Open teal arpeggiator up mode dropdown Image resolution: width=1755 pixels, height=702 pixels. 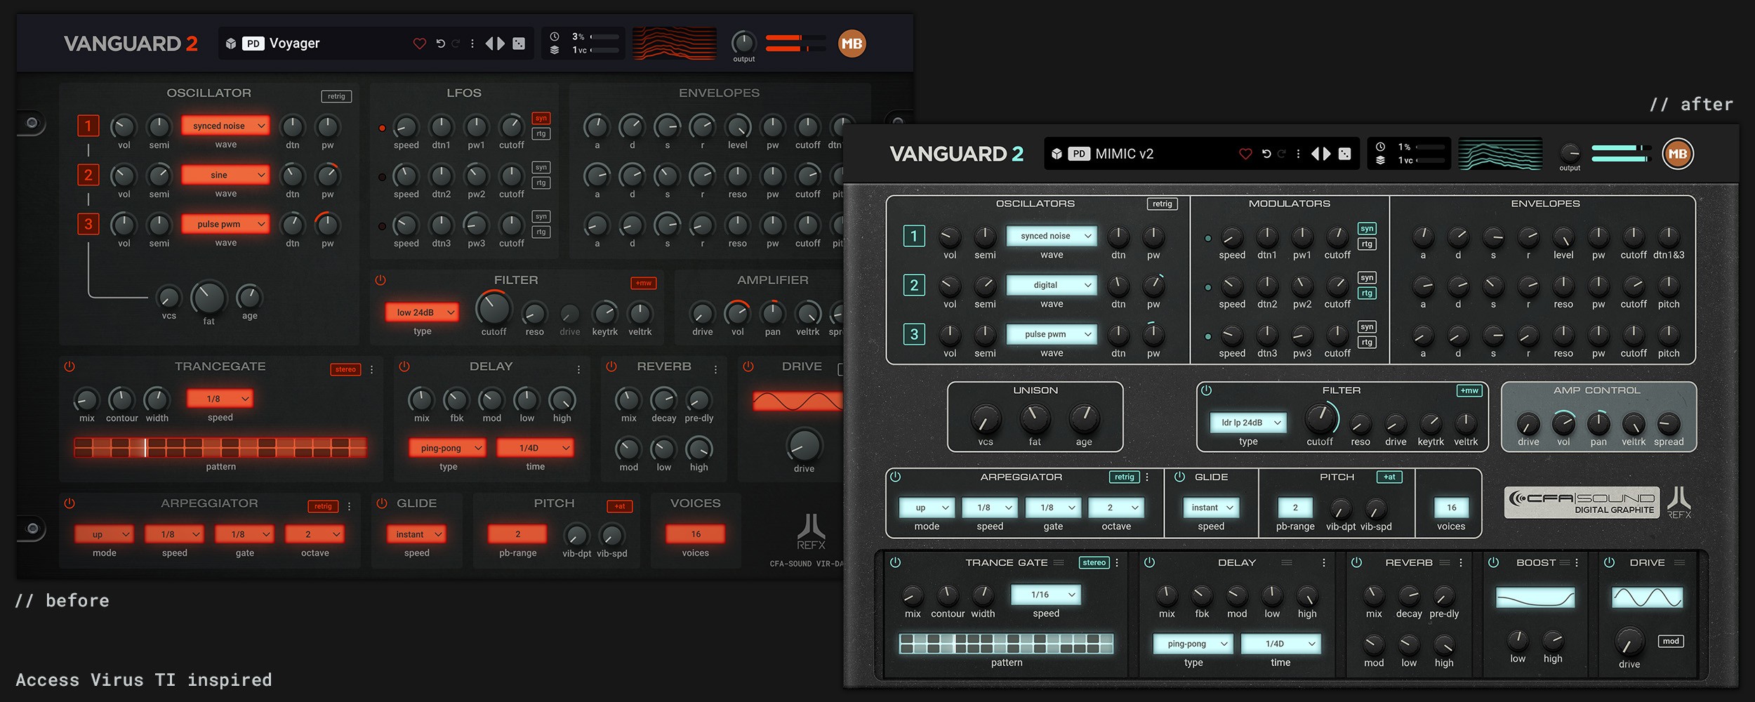click(x=927, y=508)
